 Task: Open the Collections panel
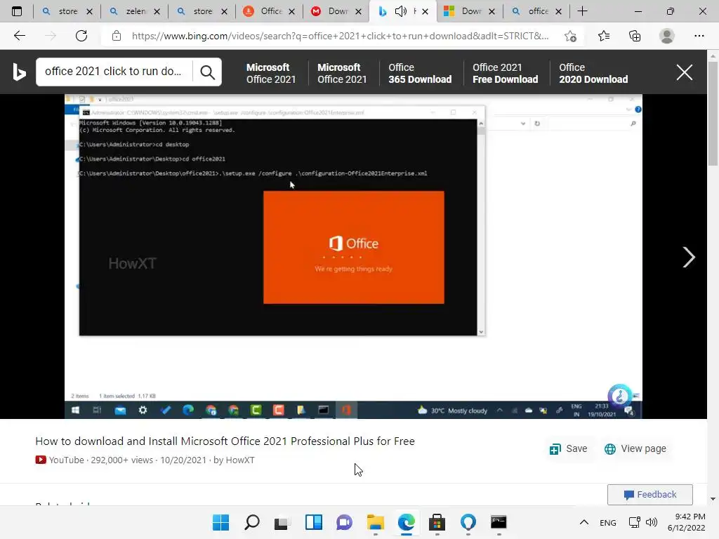point(635,36)
